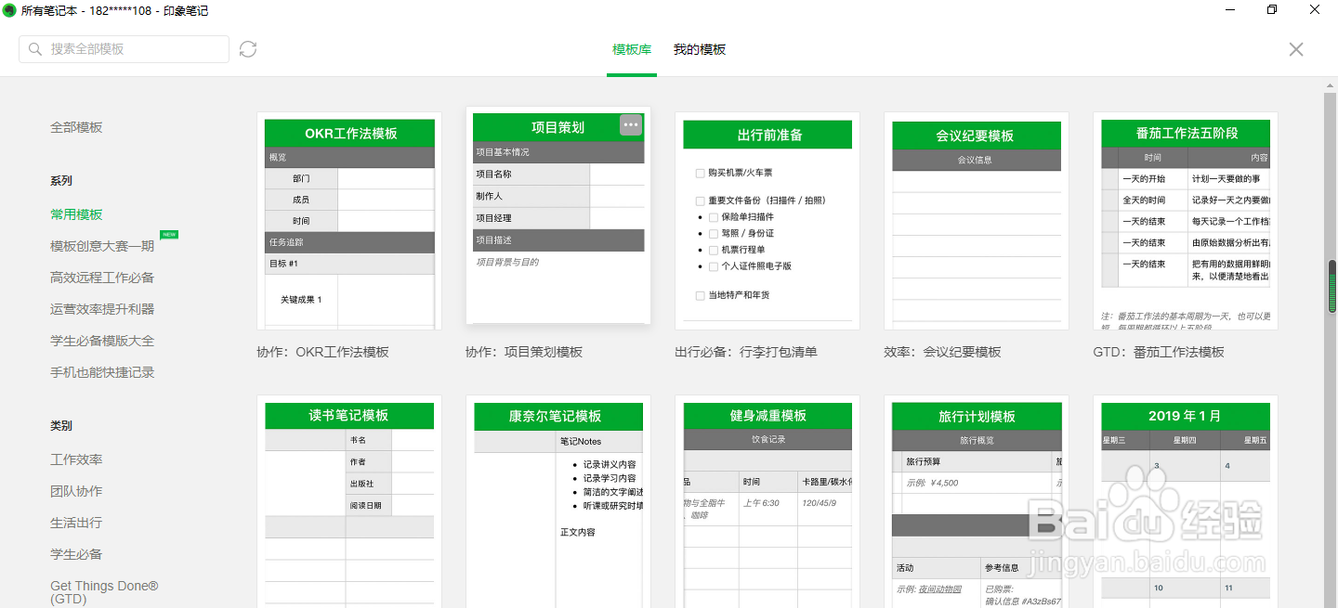Viewport: 1338px width, 608px height.
Task: Click the refresh templates icon
Action: [248, 49]
